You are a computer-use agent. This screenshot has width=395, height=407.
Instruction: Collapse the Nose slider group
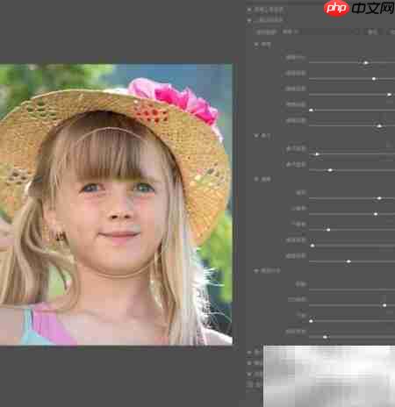point(256,136)
